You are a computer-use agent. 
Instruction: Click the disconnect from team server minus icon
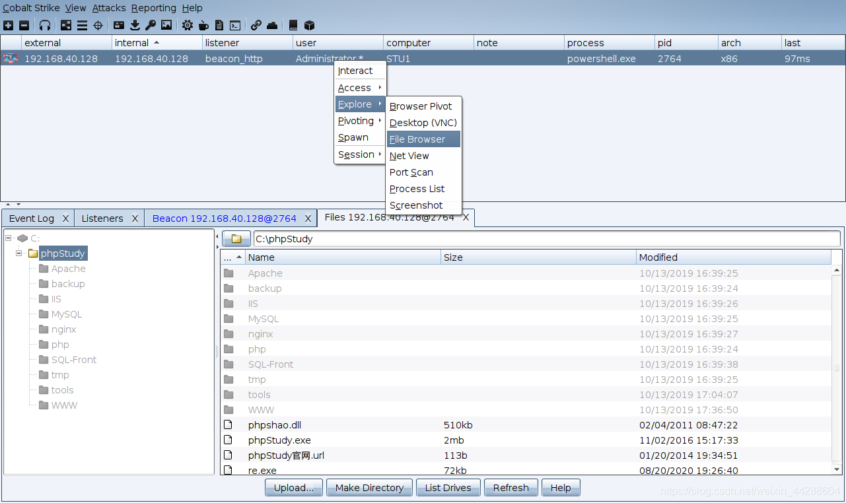tap(24, 26)
